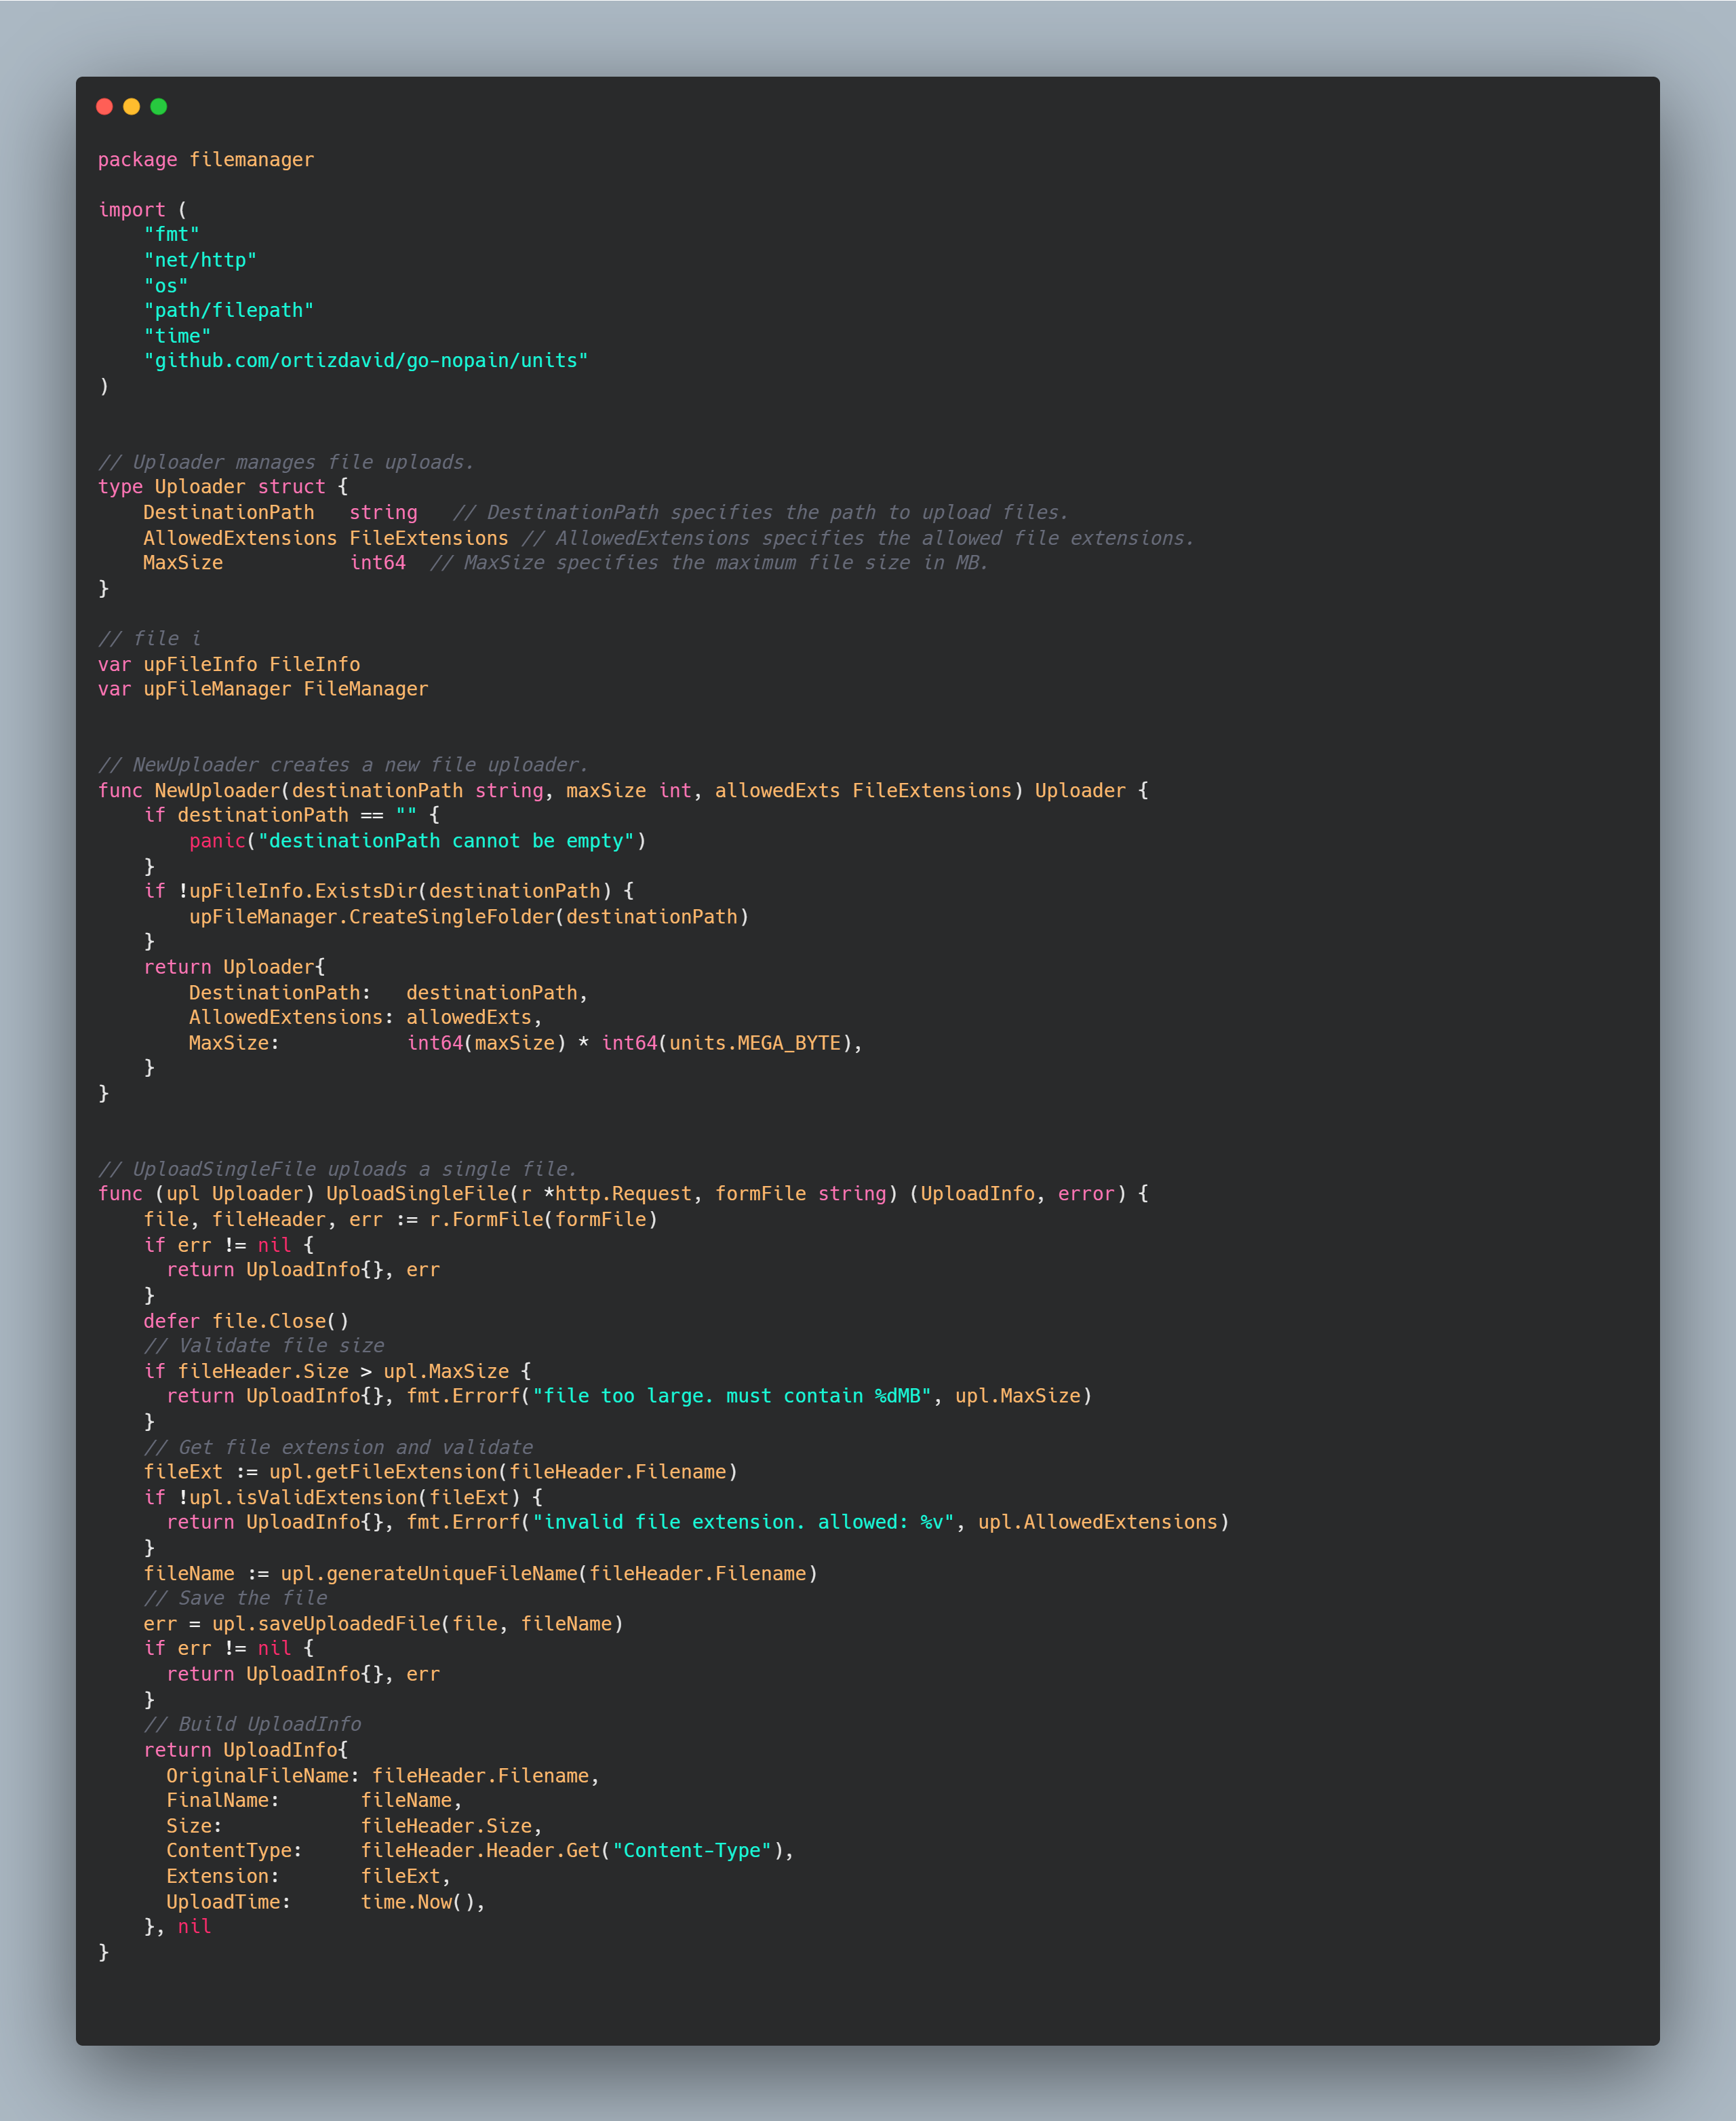Click the "type Uploader struct" declaration
The height and width of the screenshot is (2121, 1736).
tap(212, 487)
